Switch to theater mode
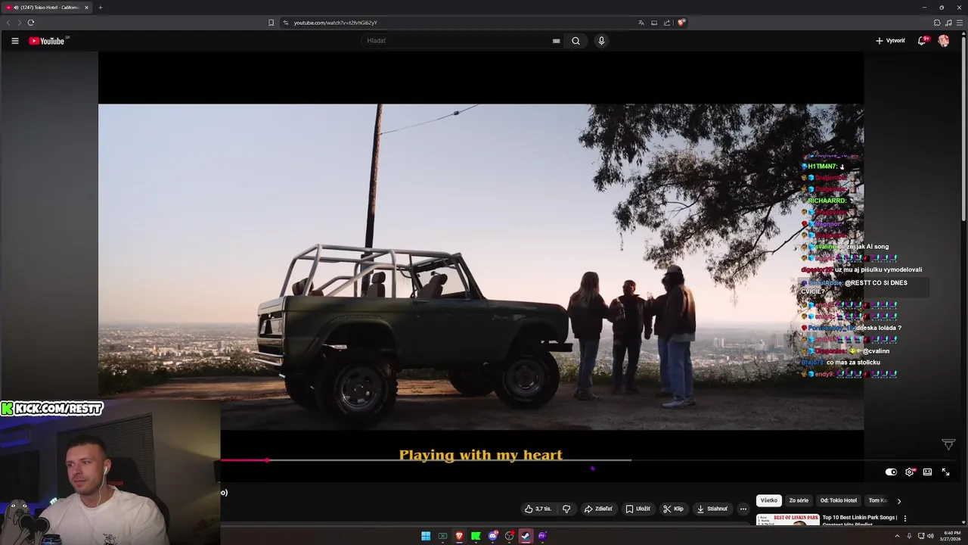The image size is (968, 545). [x=927, y=472]
